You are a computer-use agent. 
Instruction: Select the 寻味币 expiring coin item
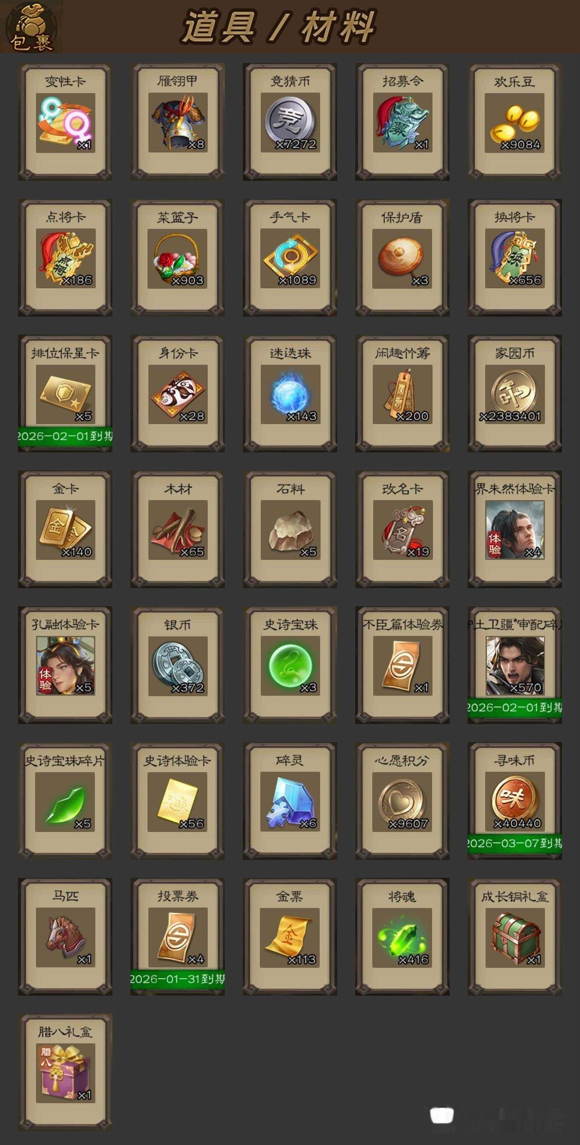(515, 801)
